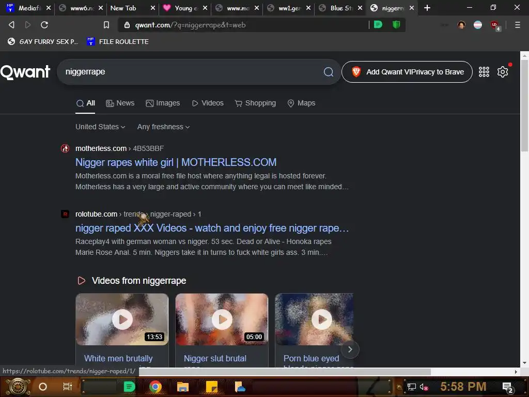Click the motherless.com breadcrumb URL
Screen dimensions: 529x397
119,148
